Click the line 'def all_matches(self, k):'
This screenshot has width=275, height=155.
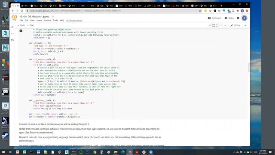43,59
